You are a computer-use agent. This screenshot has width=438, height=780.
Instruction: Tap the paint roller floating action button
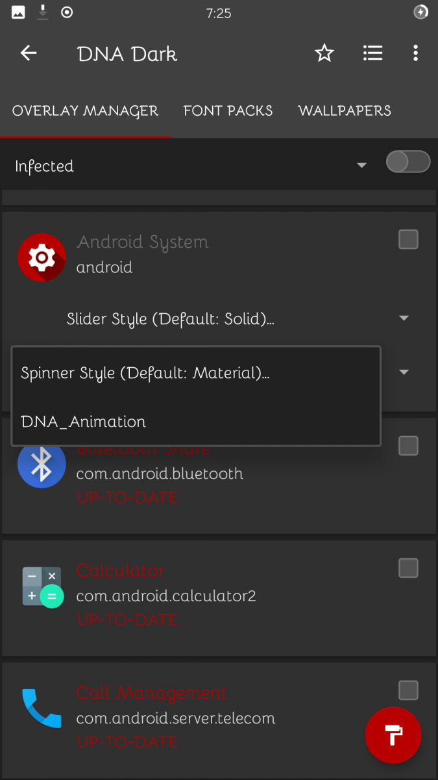pos(393,735)
